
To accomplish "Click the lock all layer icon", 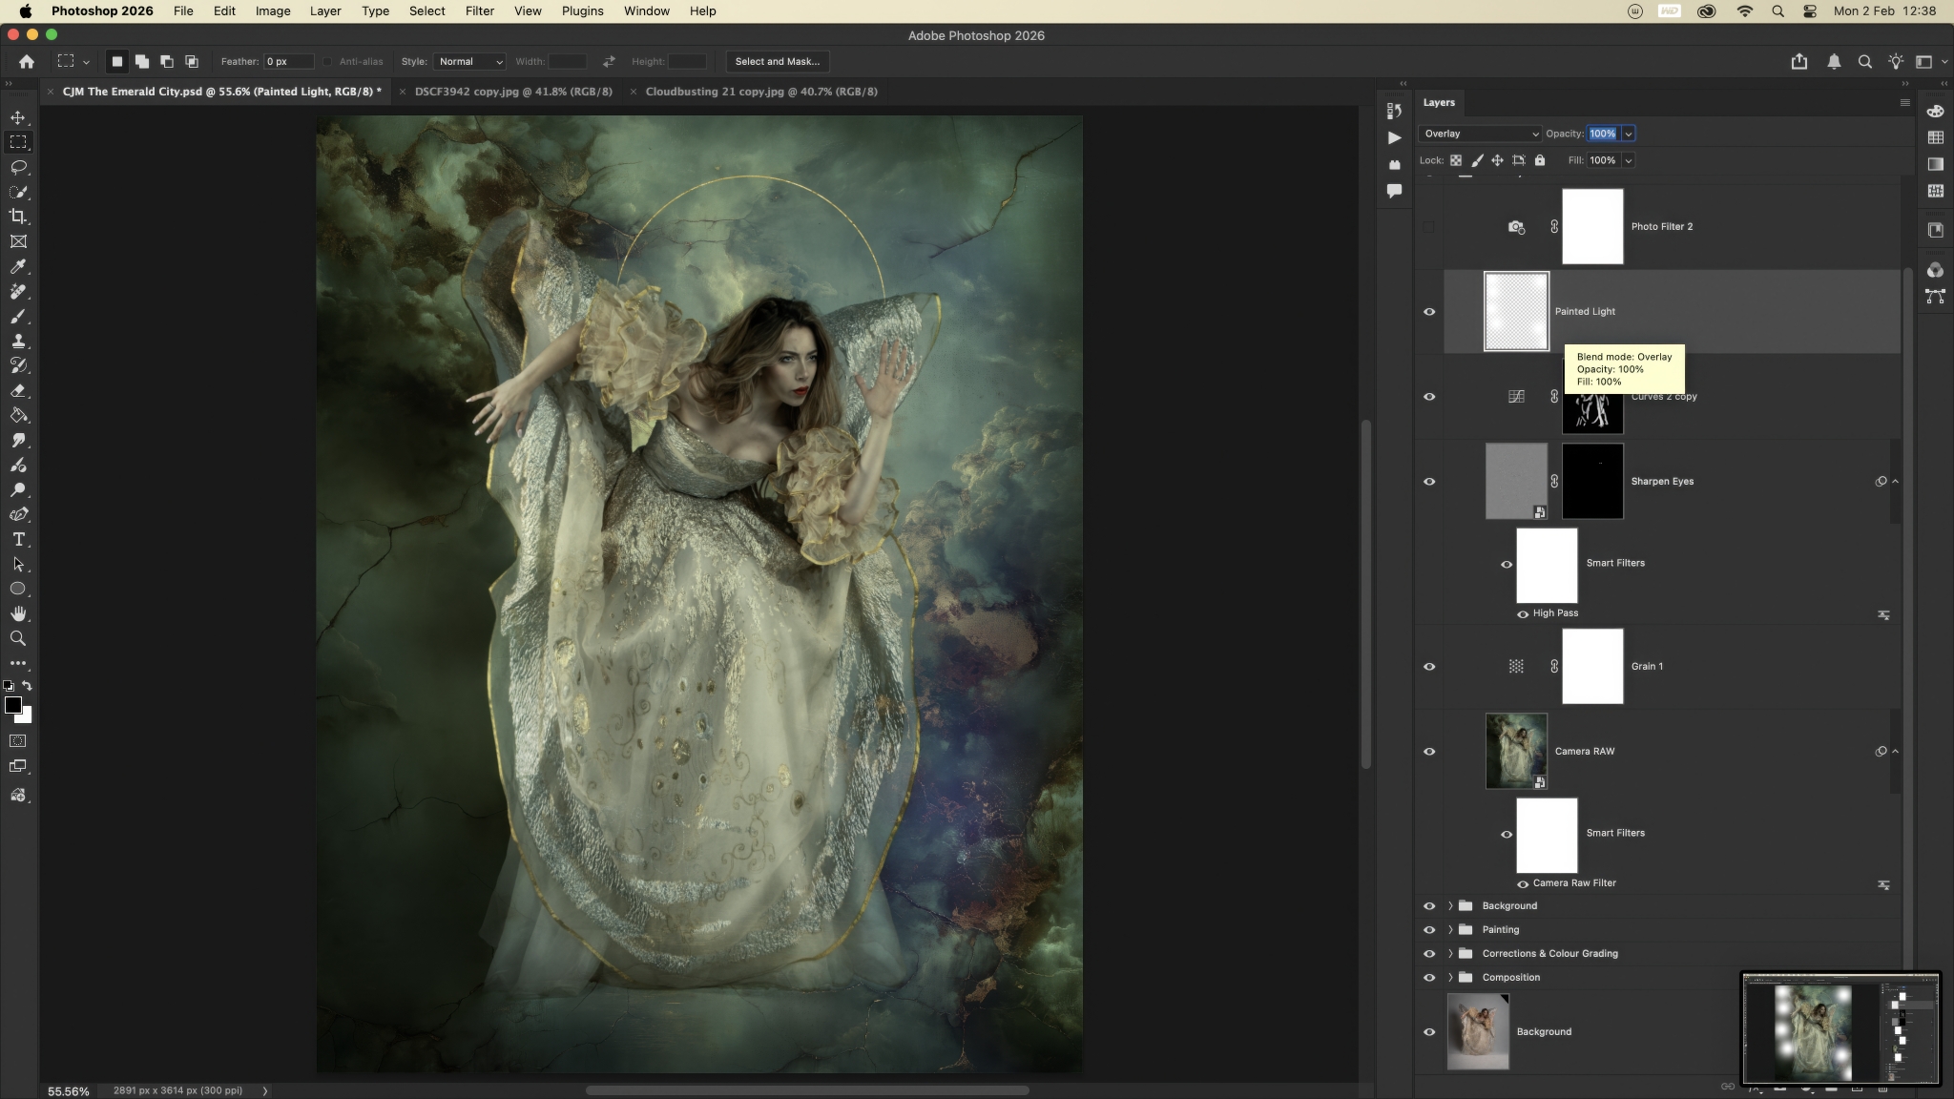I will [1539, 160].
